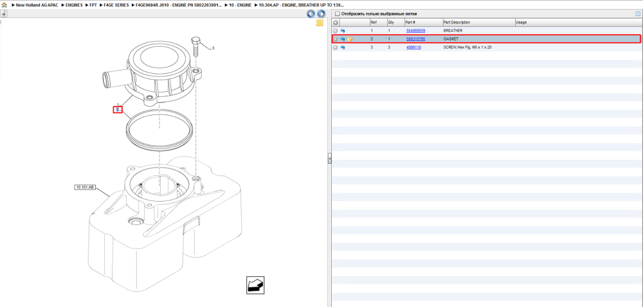Open part number 4899110 link
This screenshot has height=307, width=643.
tap(413, 48)
